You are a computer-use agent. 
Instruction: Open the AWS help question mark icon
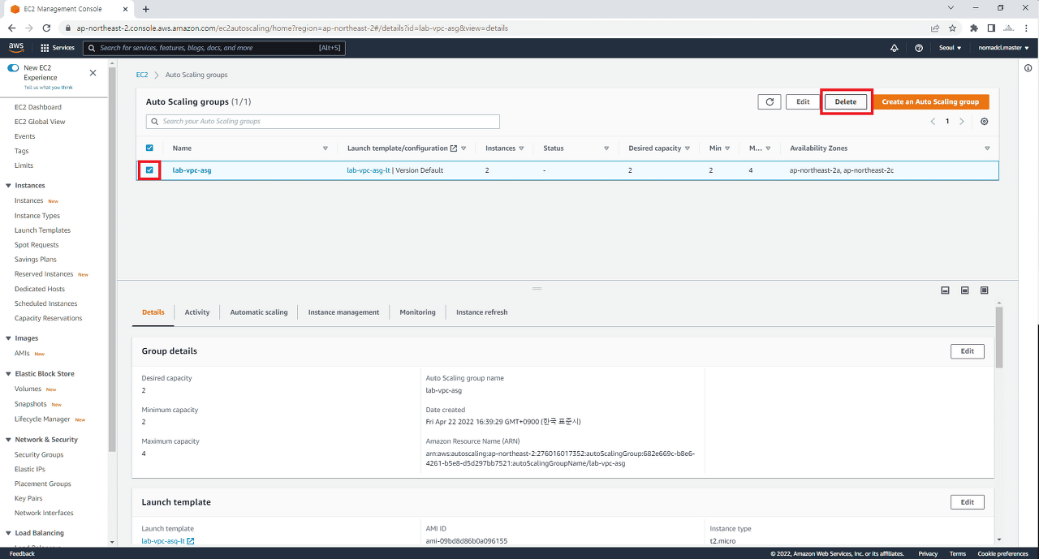[x=919, y=48]
